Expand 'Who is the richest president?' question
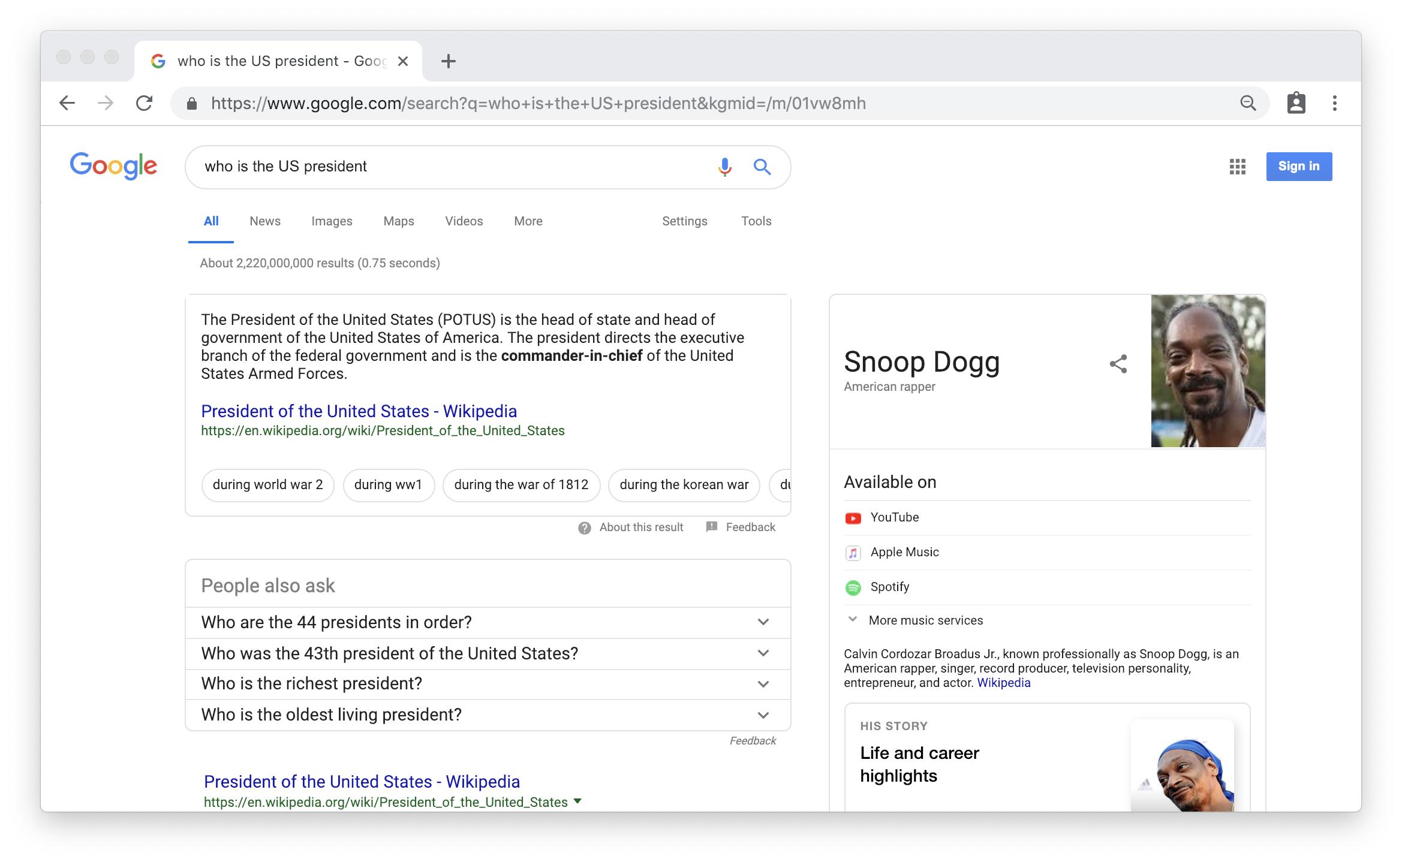The height and width of the screenshot is (862, 1402). tap(763, 684)
